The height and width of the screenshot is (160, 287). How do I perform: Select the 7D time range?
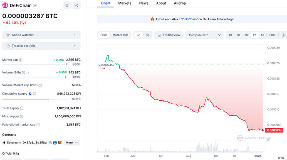(238, 35)
